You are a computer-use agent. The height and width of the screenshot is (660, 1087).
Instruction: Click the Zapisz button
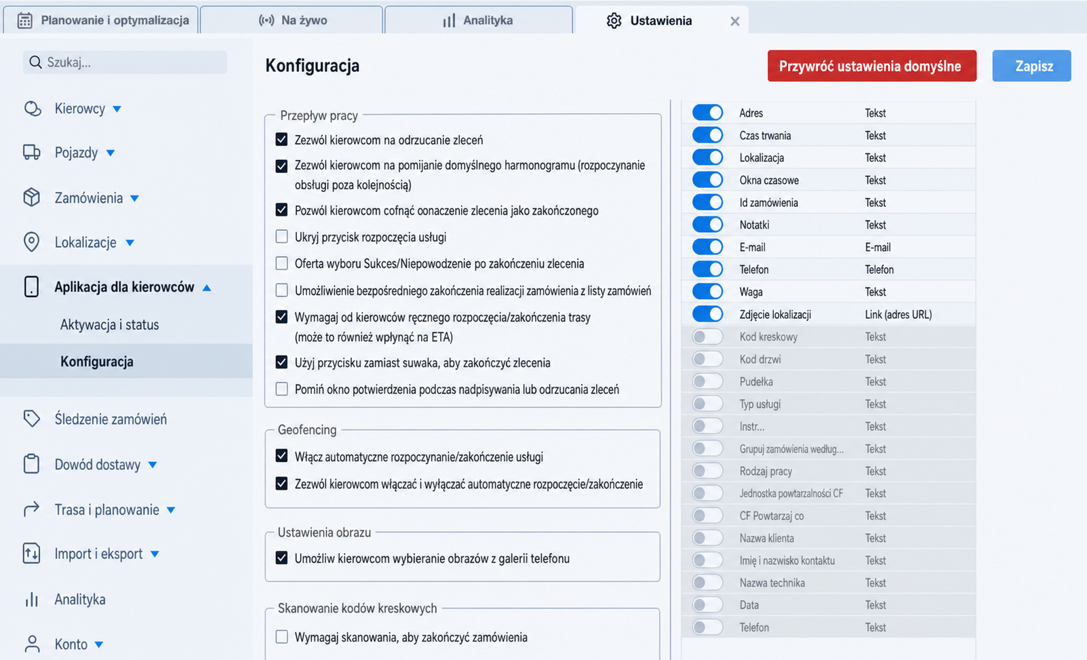tap(1031, 66)
